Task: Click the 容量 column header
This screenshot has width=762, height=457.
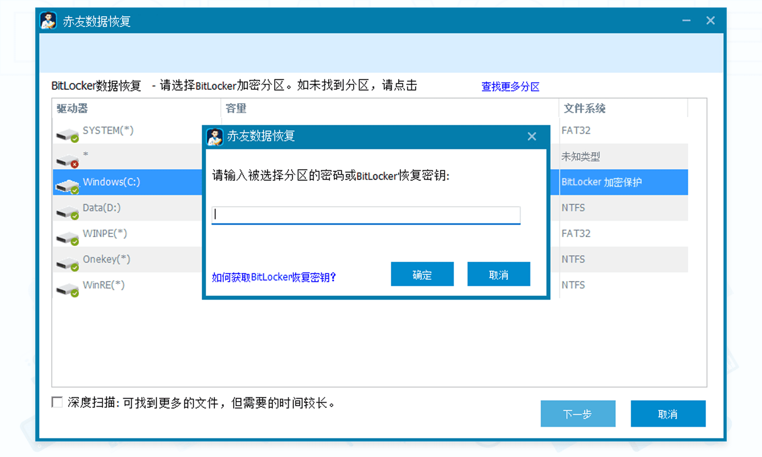Action: pos(236,108)
